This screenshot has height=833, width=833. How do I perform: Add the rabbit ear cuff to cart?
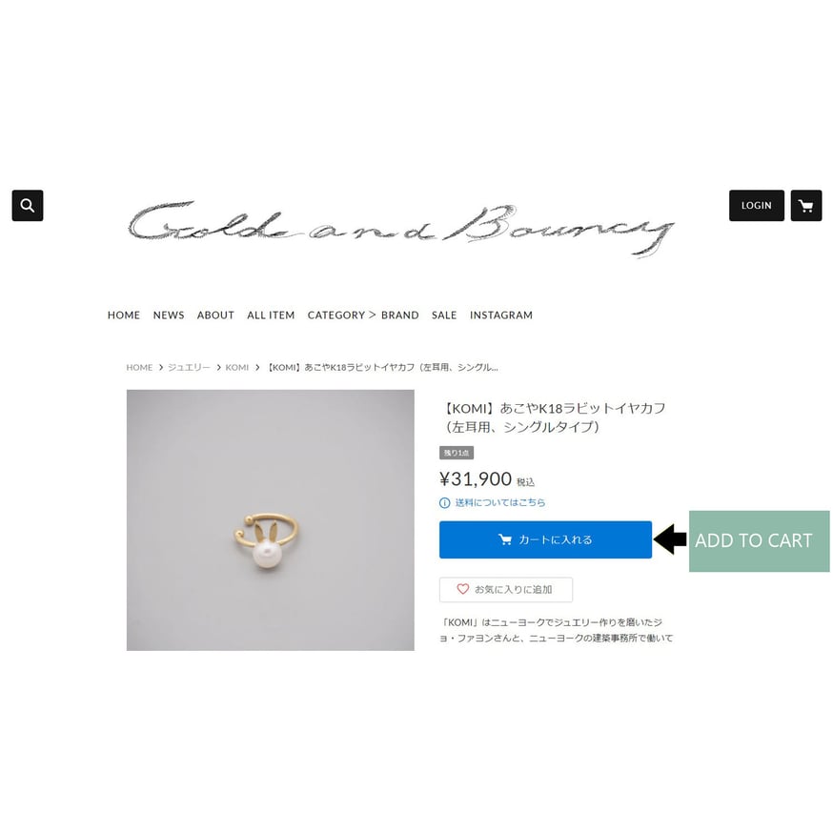[545, 539]
